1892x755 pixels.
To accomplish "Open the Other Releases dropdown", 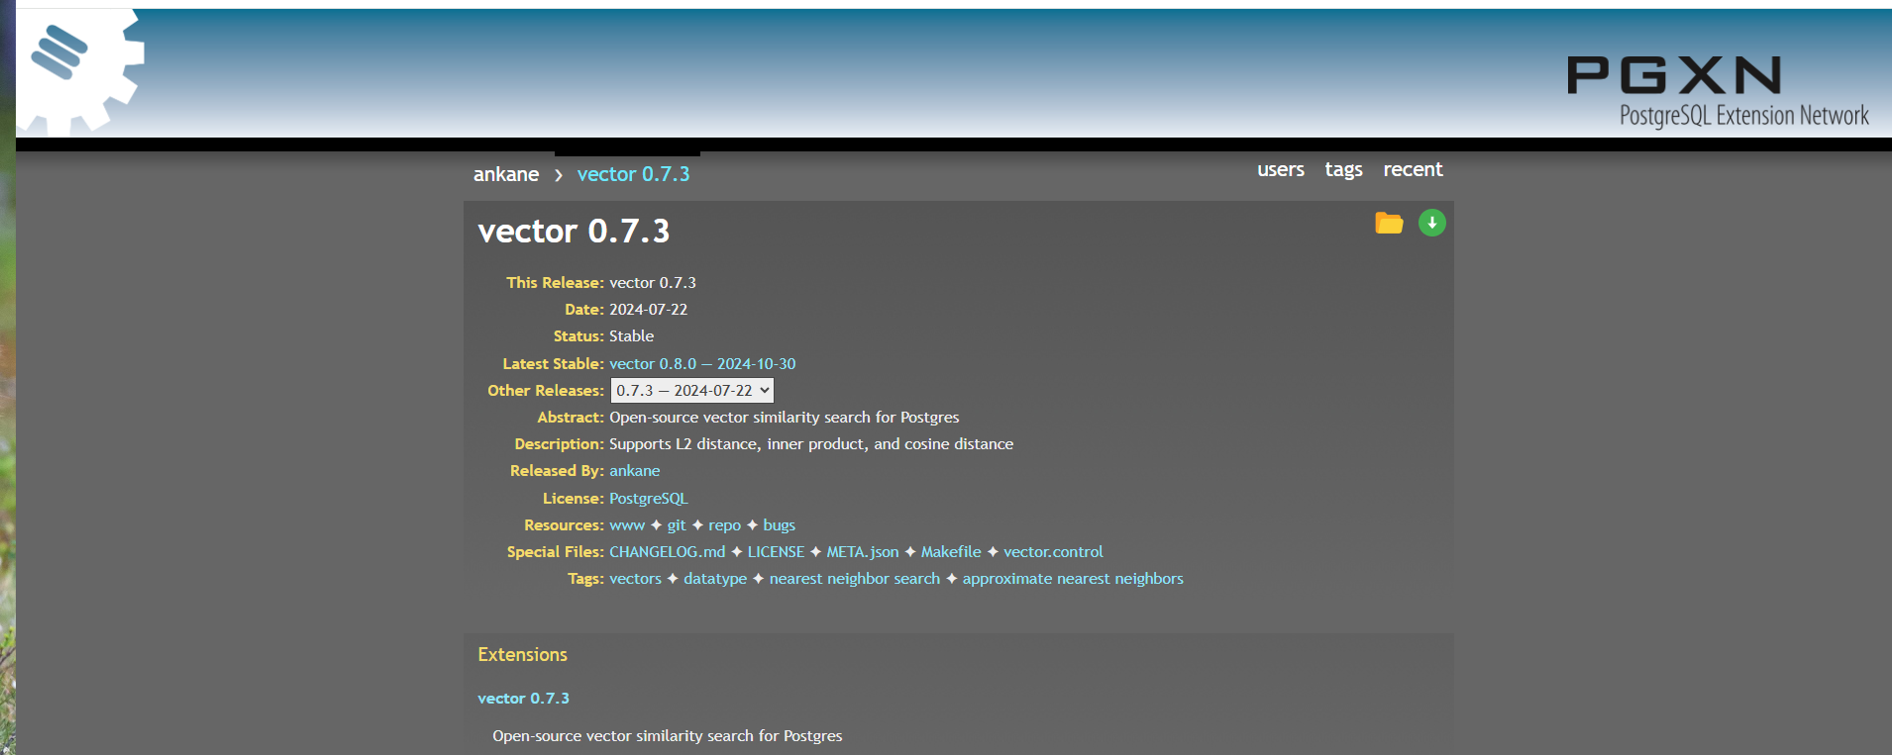I will [x=691, y=391].
